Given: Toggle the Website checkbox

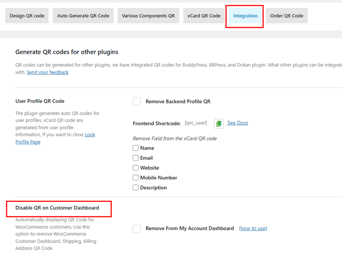Looking at the screenshot, I should click(136, 168).
